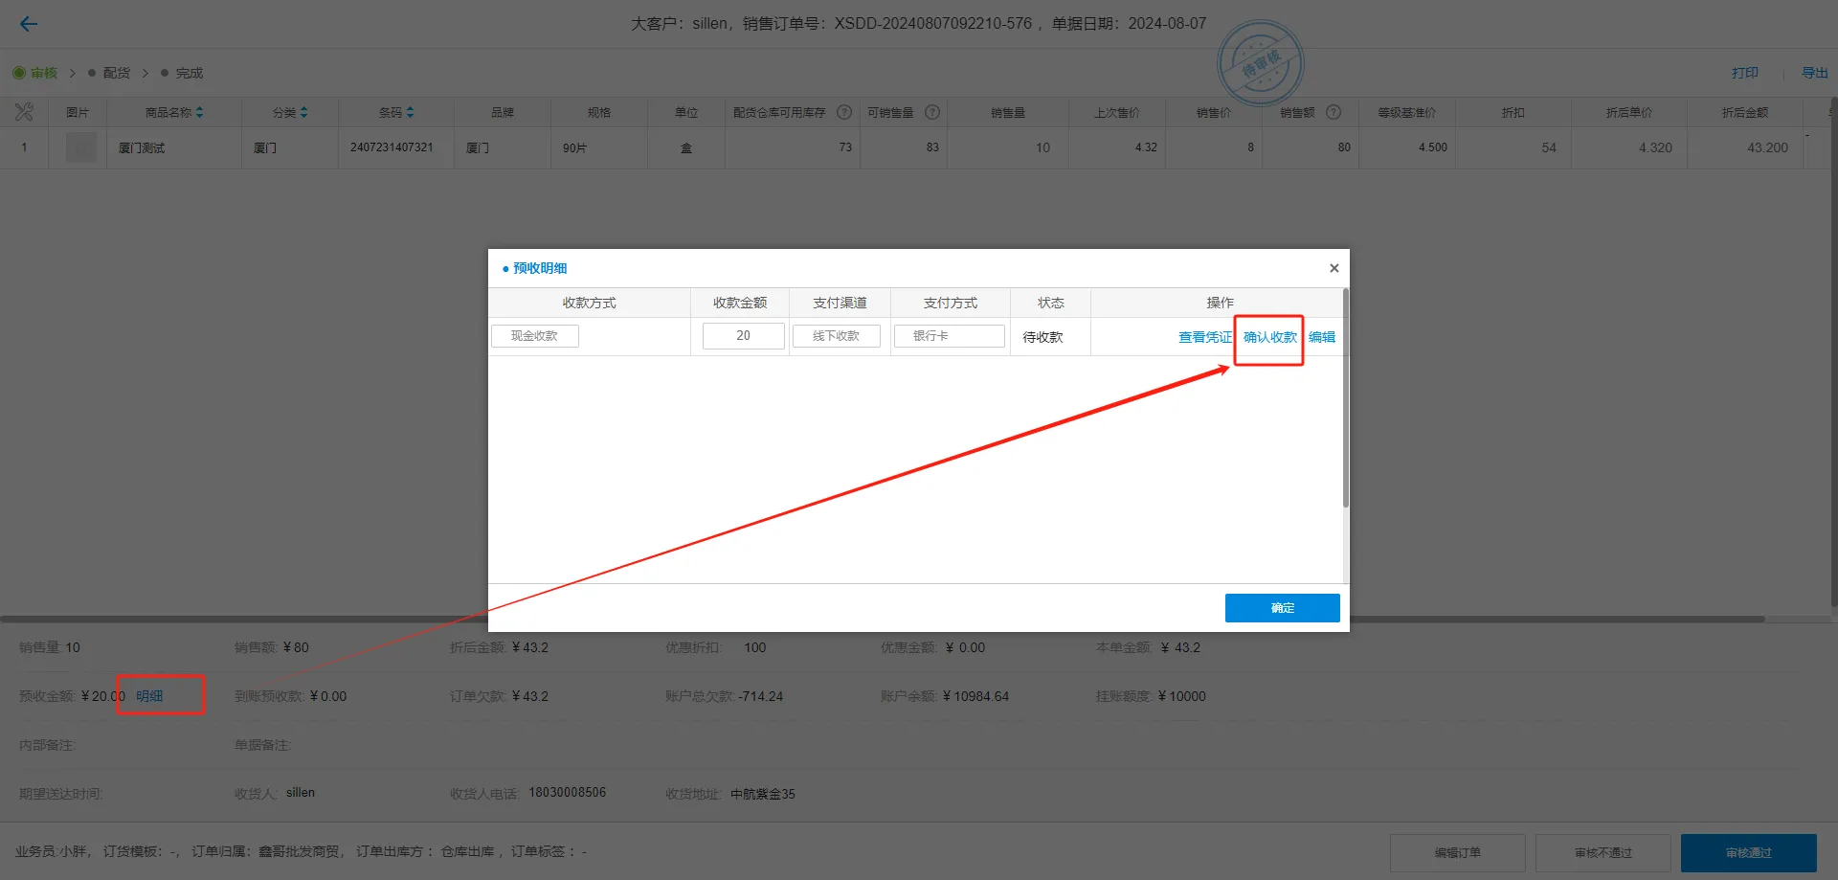Screen dimensions: 1838x880
Task: Click help icon beside 配货仓库可用库存
Action: (x=844, y=112)
